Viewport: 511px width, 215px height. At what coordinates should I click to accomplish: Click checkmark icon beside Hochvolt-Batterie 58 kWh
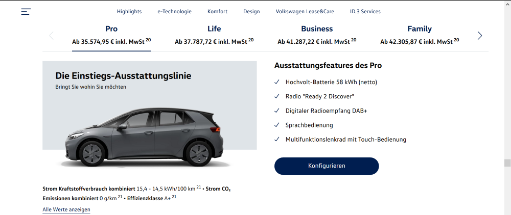coord(276,82)
